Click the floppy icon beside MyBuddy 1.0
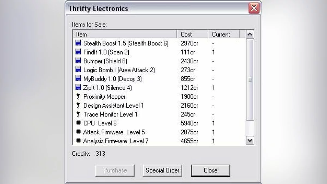The image size is (327, 184). [x=78, y=79]
